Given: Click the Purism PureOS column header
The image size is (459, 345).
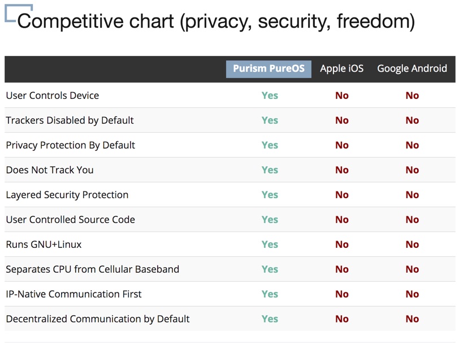Looking at the screenshot, I should click(x=269, y=69).
